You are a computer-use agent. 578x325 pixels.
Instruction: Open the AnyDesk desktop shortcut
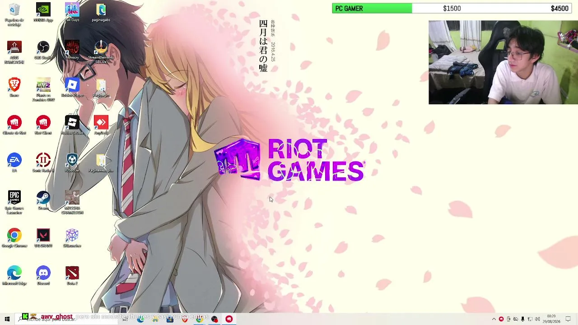pyautogui.click(x=101, y=125)
